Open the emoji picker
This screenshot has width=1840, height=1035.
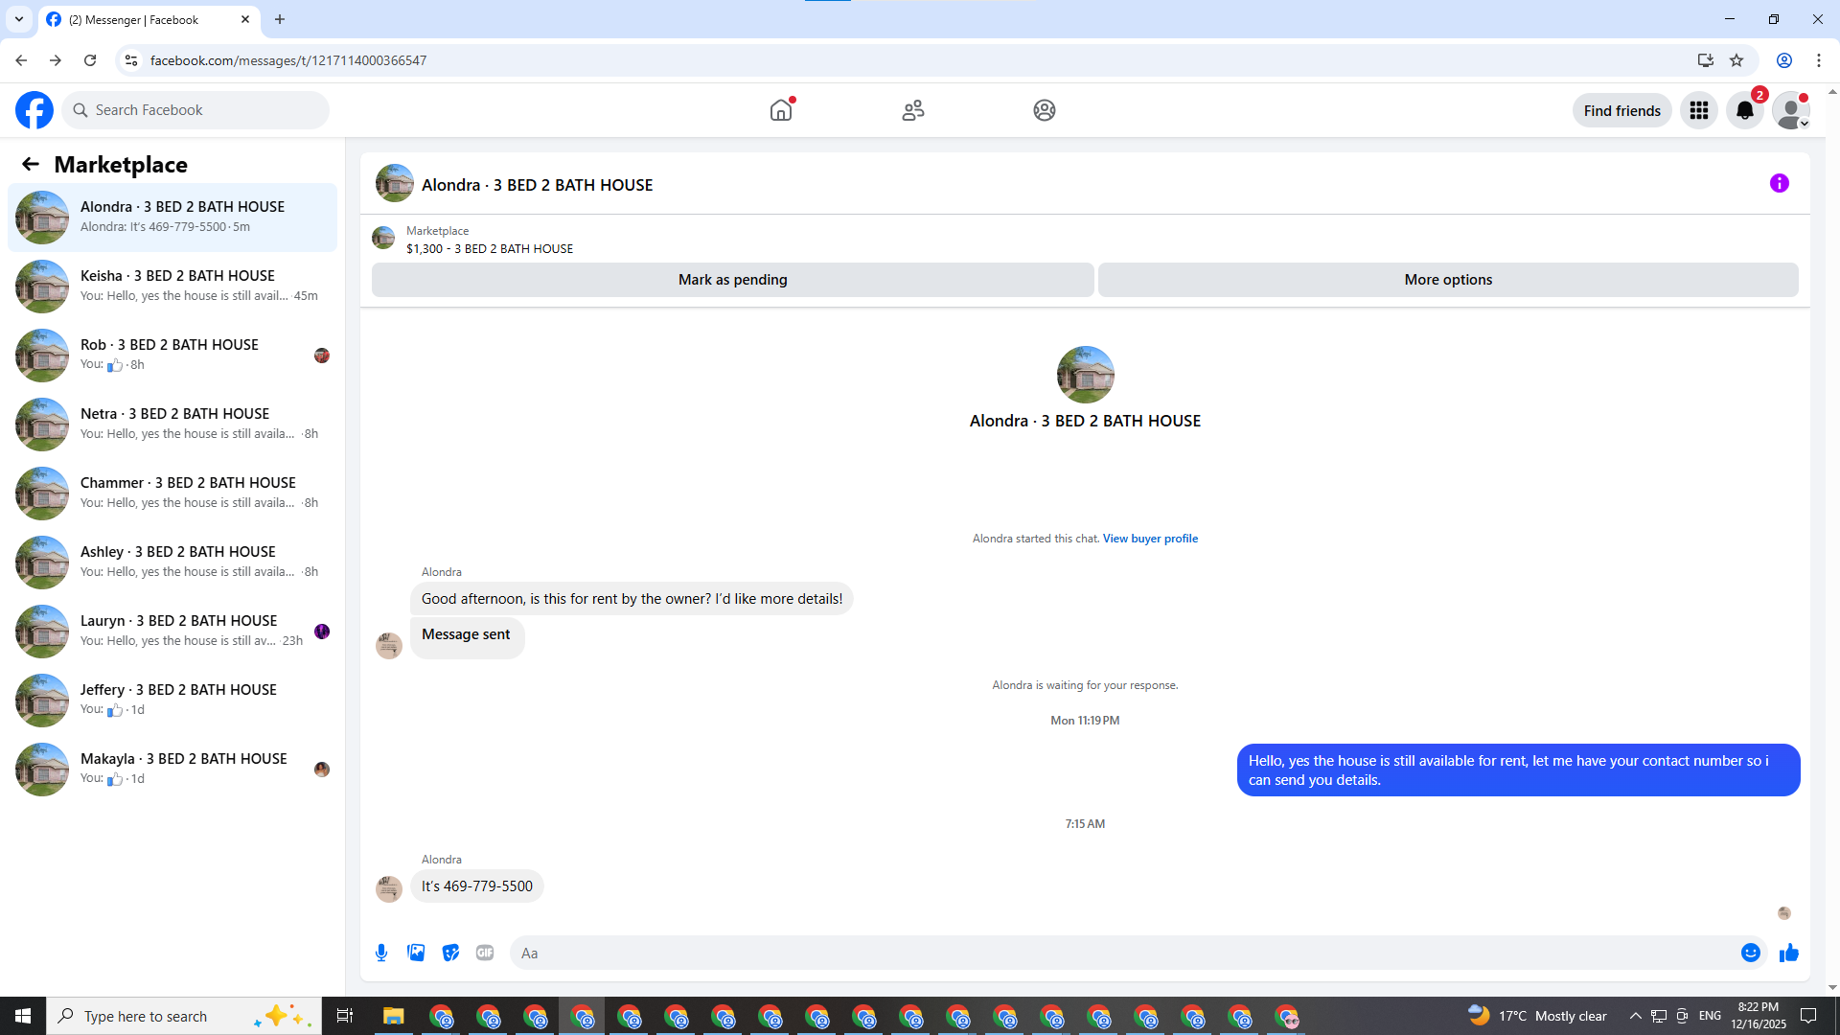1751,953
